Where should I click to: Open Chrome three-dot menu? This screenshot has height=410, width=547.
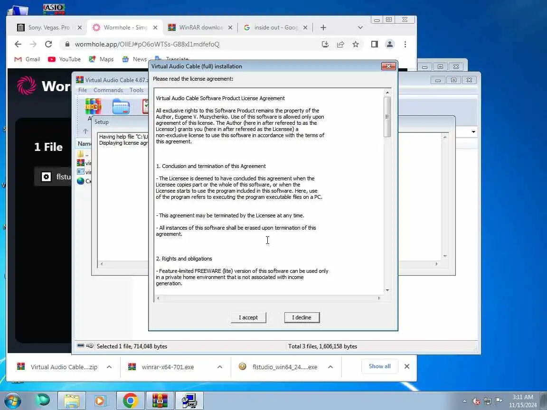coord(405,44)
